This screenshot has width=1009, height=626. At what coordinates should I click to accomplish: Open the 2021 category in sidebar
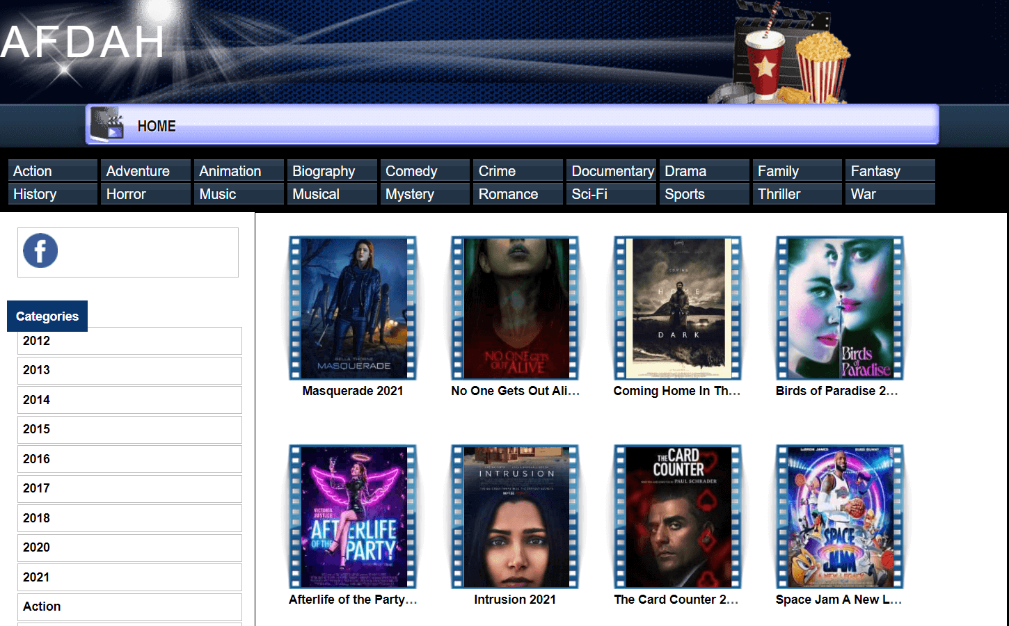pos(129,577)
